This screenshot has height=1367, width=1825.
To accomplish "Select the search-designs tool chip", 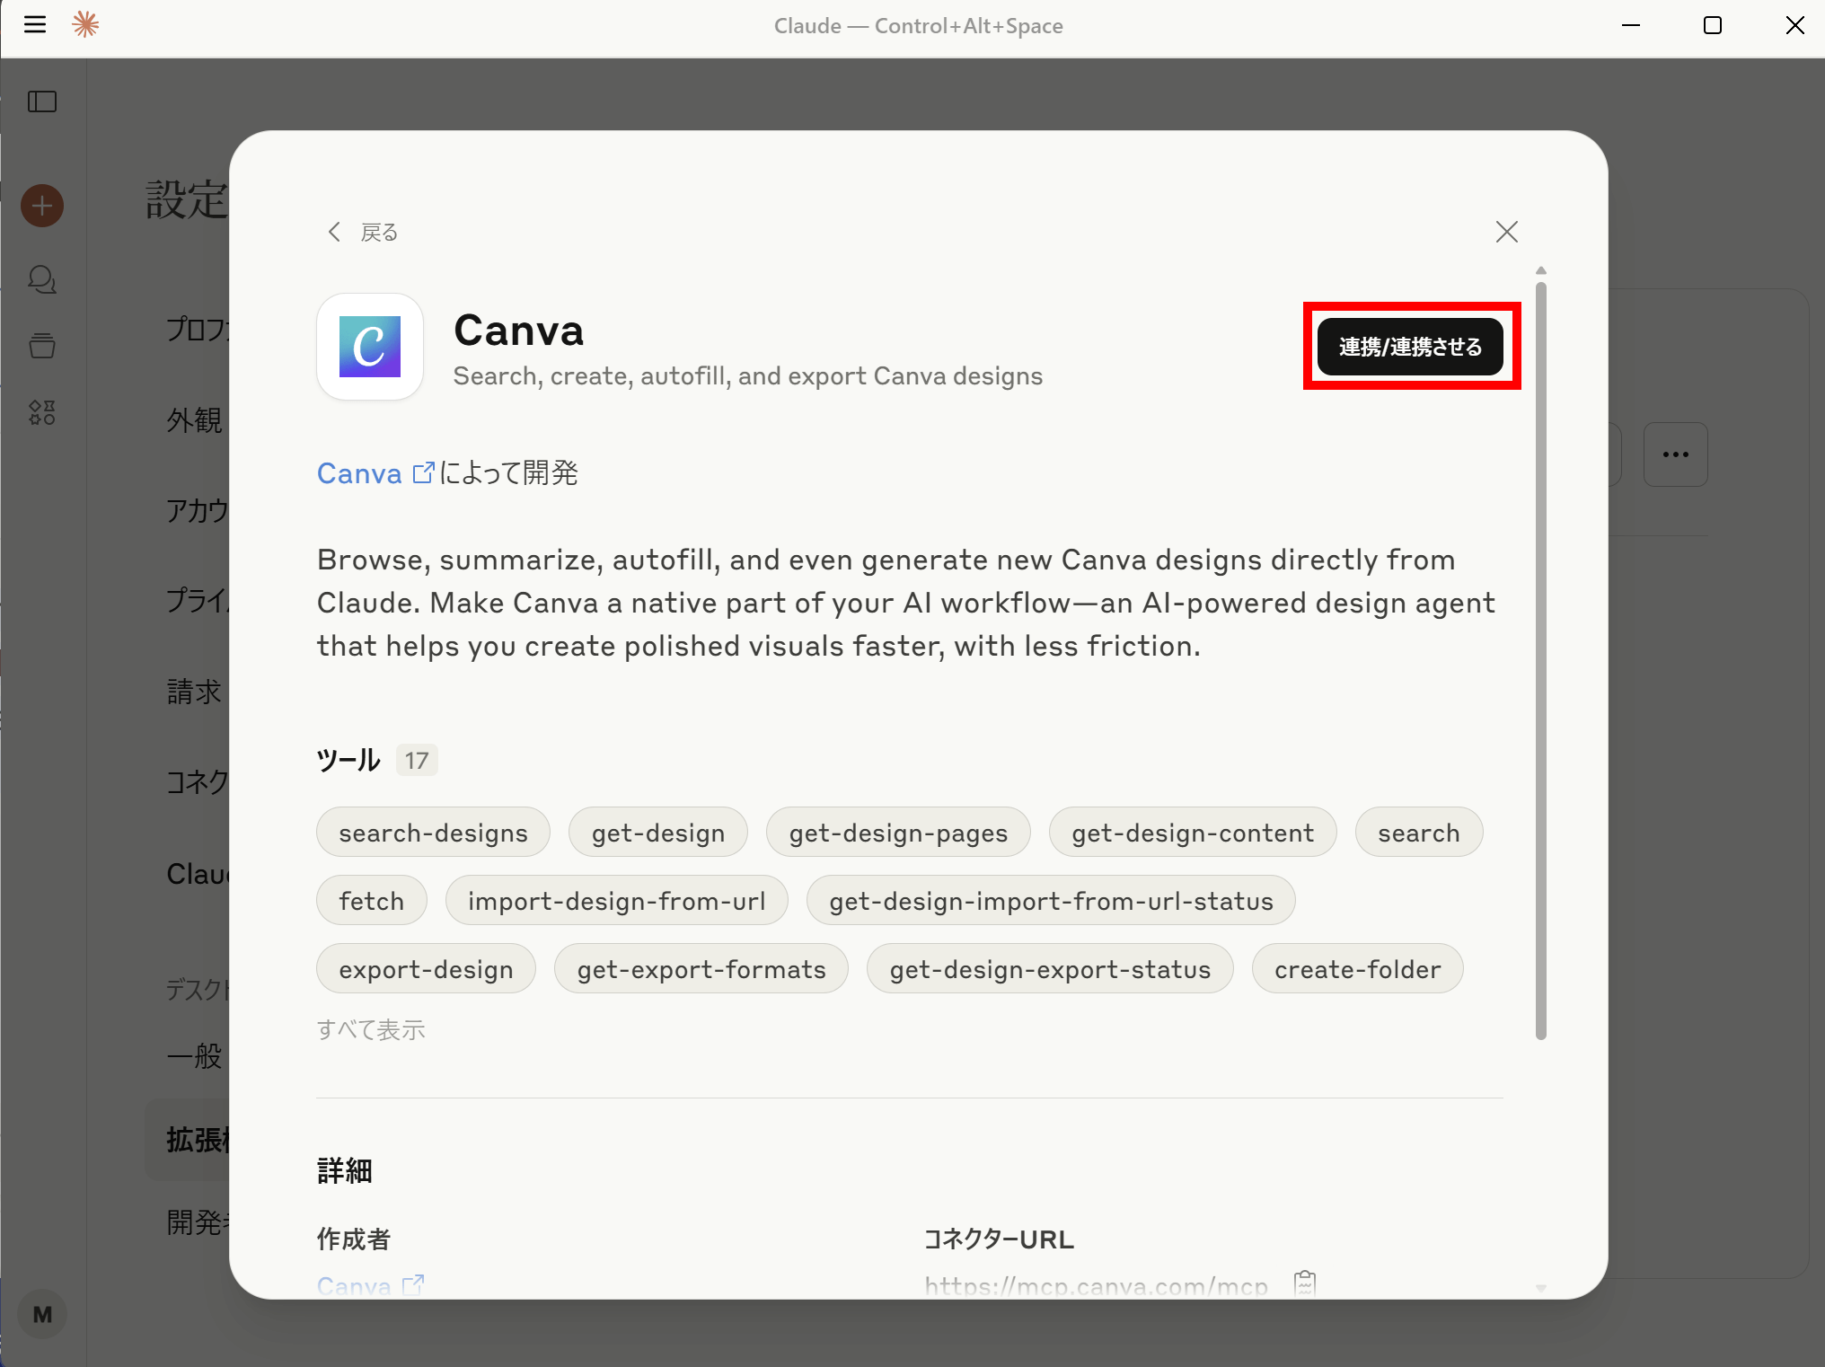I will (433, 833).
